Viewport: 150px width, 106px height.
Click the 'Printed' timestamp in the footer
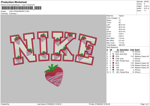(x=99, y=104)
